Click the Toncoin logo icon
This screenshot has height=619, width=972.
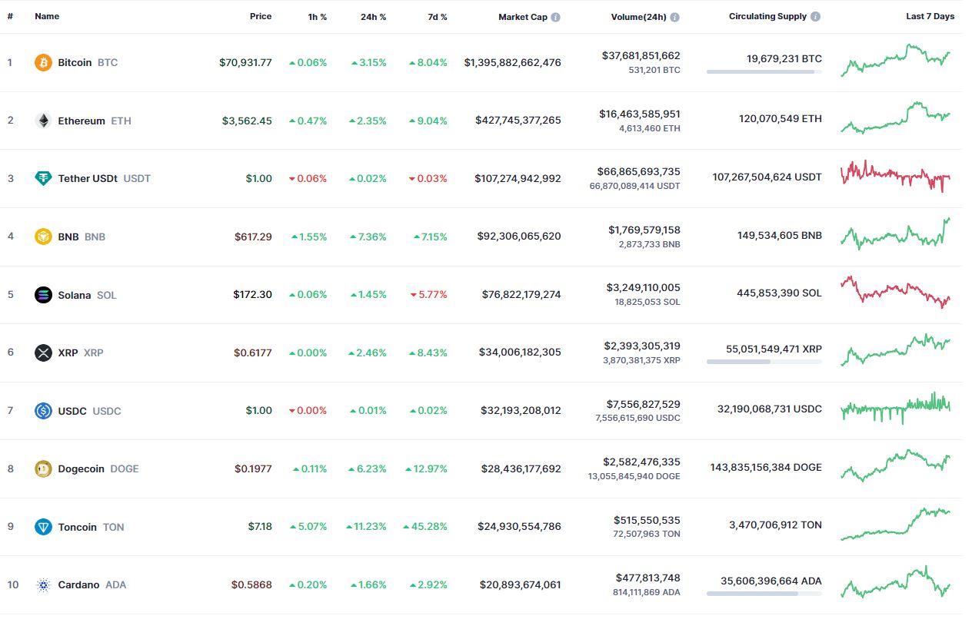coord(44,527)
